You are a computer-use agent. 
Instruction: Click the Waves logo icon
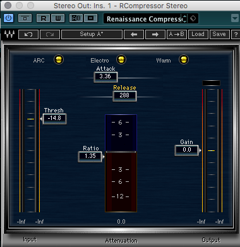9,34
